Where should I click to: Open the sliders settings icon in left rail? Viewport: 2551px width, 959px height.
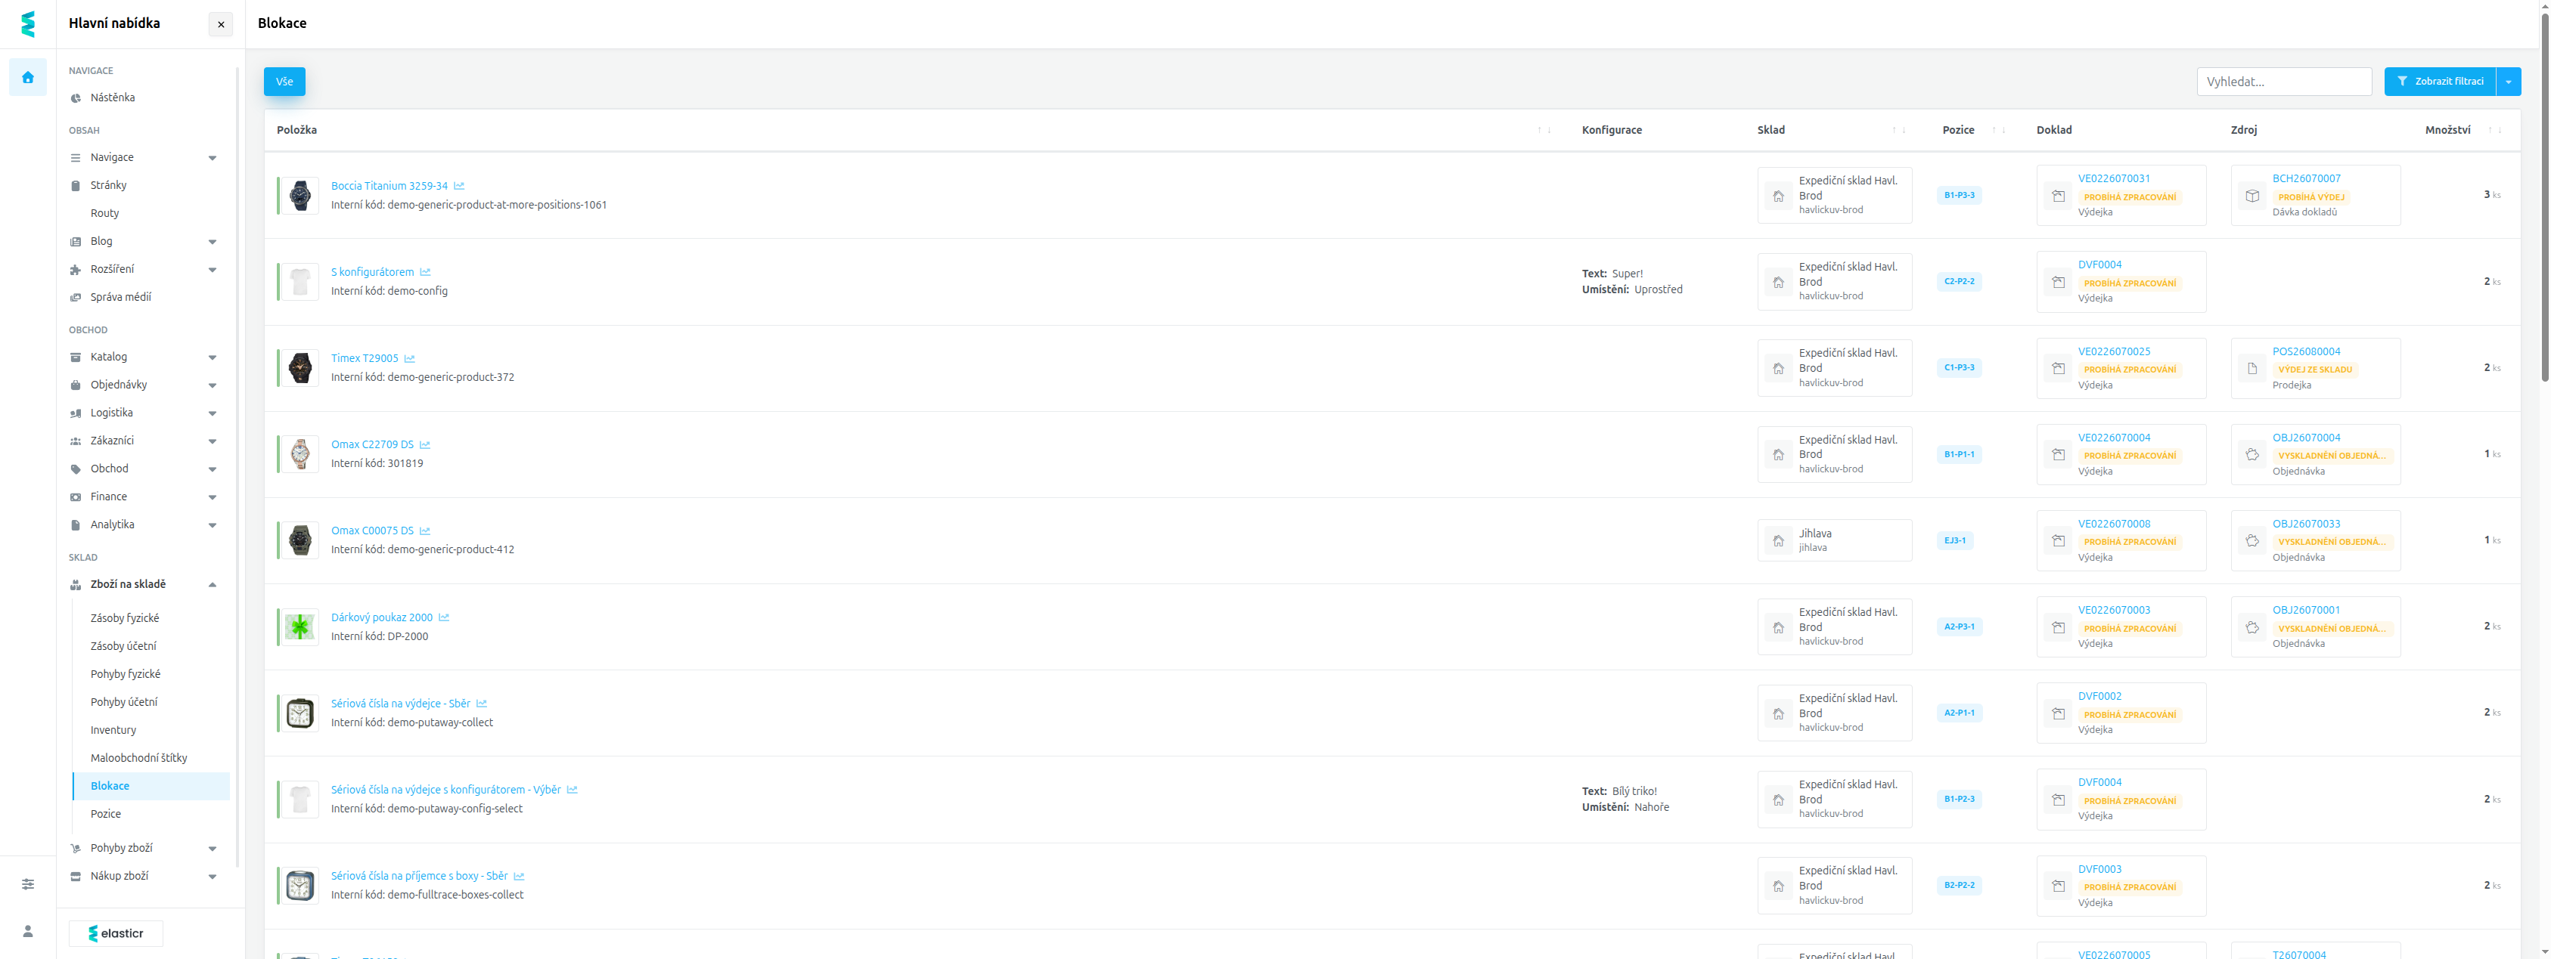tap(28, 883)
